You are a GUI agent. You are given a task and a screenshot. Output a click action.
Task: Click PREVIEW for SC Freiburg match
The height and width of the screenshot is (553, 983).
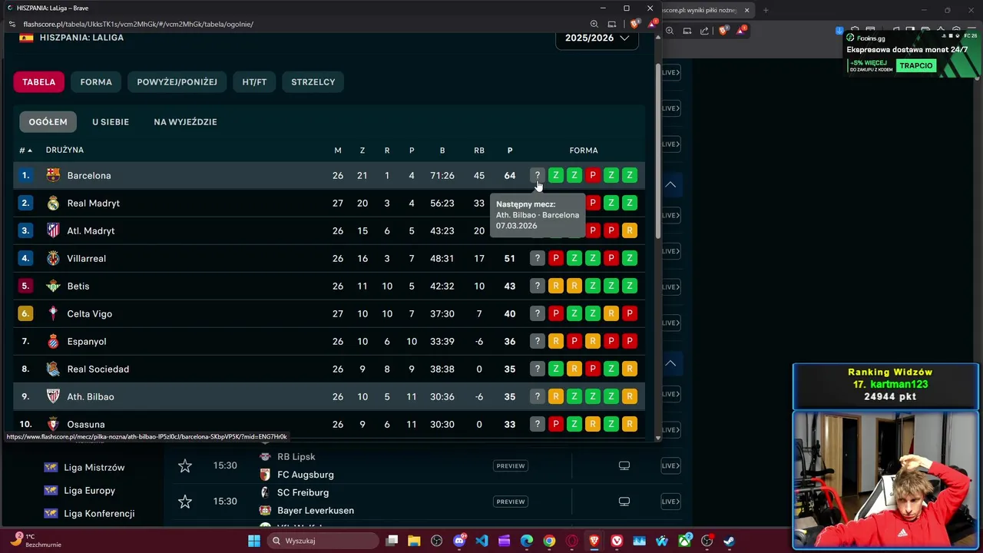pos(511,502)
